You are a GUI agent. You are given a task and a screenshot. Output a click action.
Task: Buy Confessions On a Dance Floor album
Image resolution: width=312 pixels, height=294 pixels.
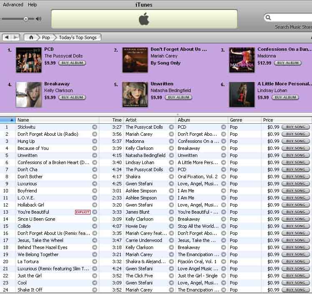point(288,63)
